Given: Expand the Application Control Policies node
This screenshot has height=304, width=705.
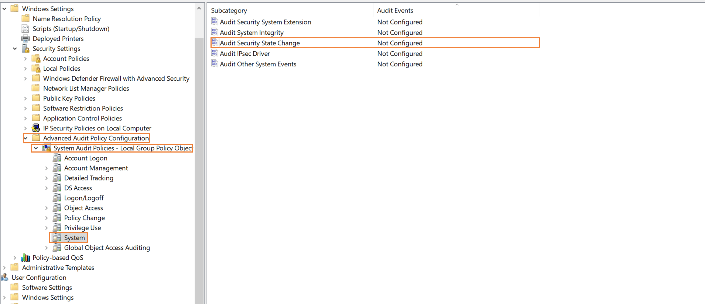Looking at the screenshot, I should pyautogui.click(x=25, y=118).
